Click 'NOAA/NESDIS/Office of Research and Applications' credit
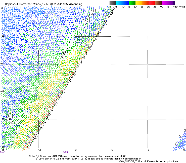186x163 pixels. tap(148, 161)
